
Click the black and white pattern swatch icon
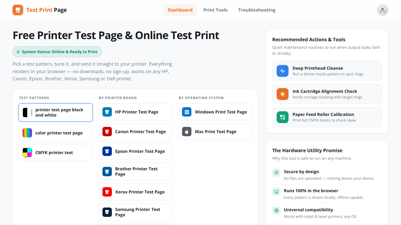pos(27,112)
